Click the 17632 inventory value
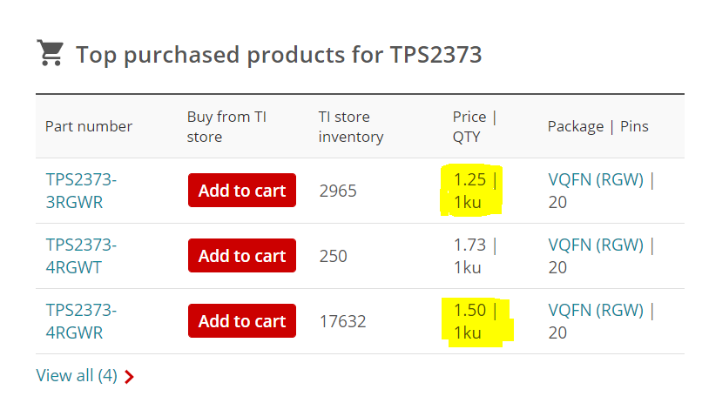The image size is (702, 403). 342,321
